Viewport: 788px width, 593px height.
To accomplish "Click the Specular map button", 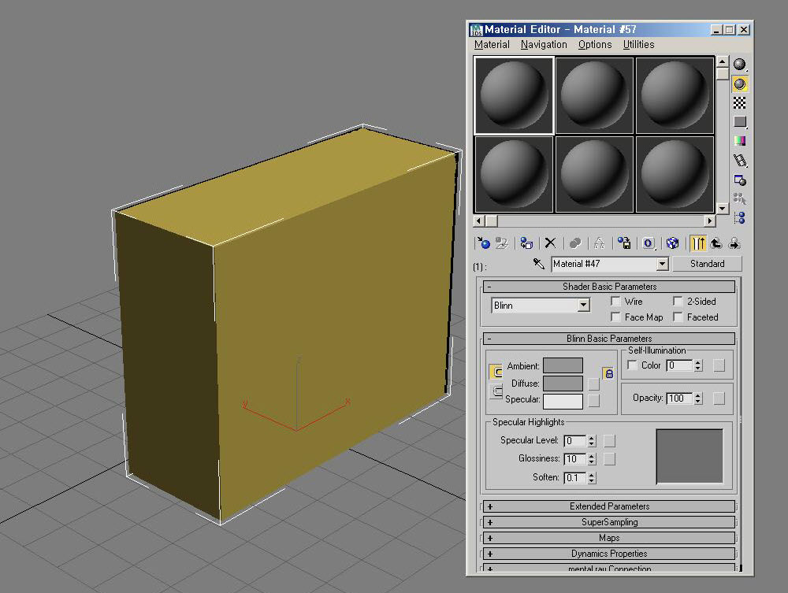I will [x=593, y=401].
